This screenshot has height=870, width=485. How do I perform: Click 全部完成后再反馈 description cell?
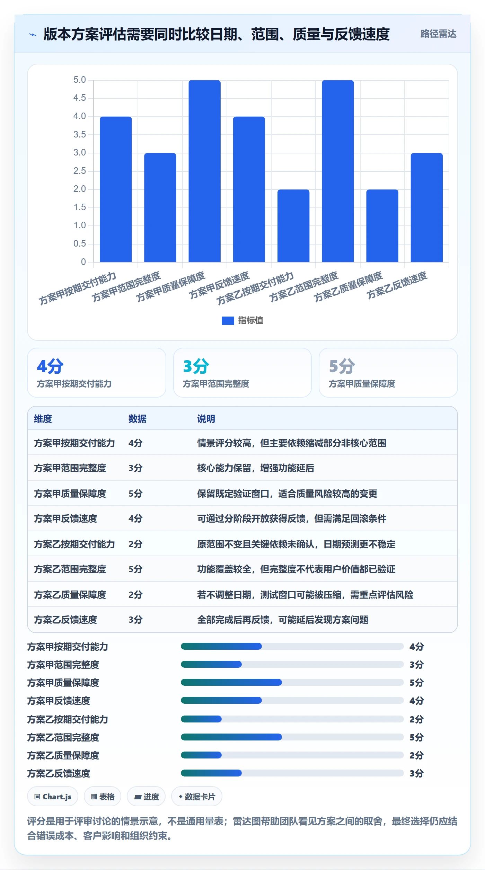point(283,620)
